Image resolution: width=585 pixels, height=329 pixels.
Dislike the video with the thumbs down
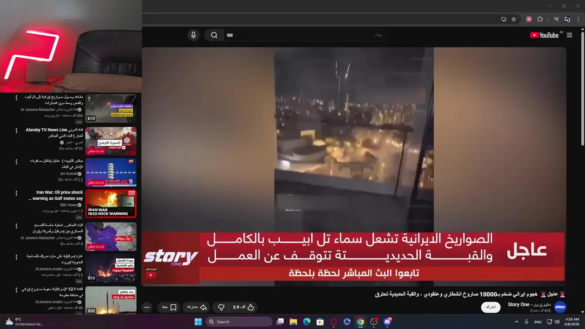[x=221, y=308]
